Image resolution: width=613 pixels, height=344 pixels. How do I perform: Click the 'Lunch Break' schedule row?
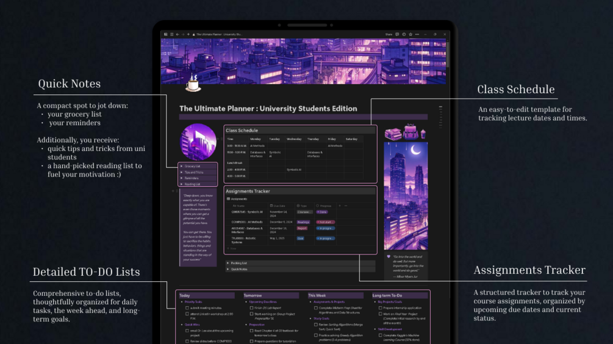[295, 163]
